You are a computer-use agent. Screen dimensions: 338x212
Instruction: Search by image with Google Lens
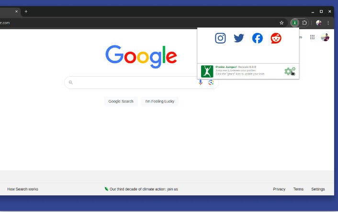(211, 82)
